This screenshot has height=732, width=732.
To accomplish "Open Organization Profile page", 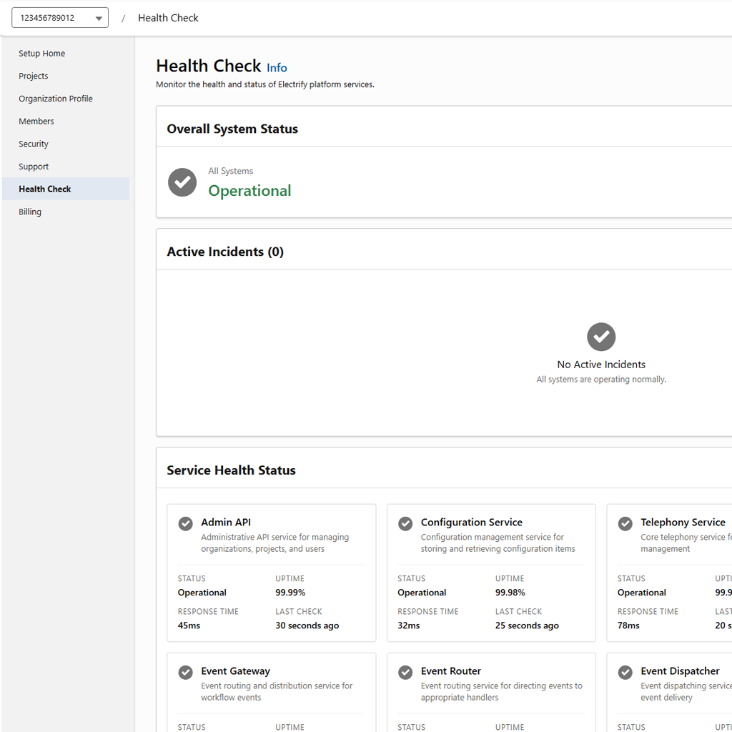I will pos(56,99).
